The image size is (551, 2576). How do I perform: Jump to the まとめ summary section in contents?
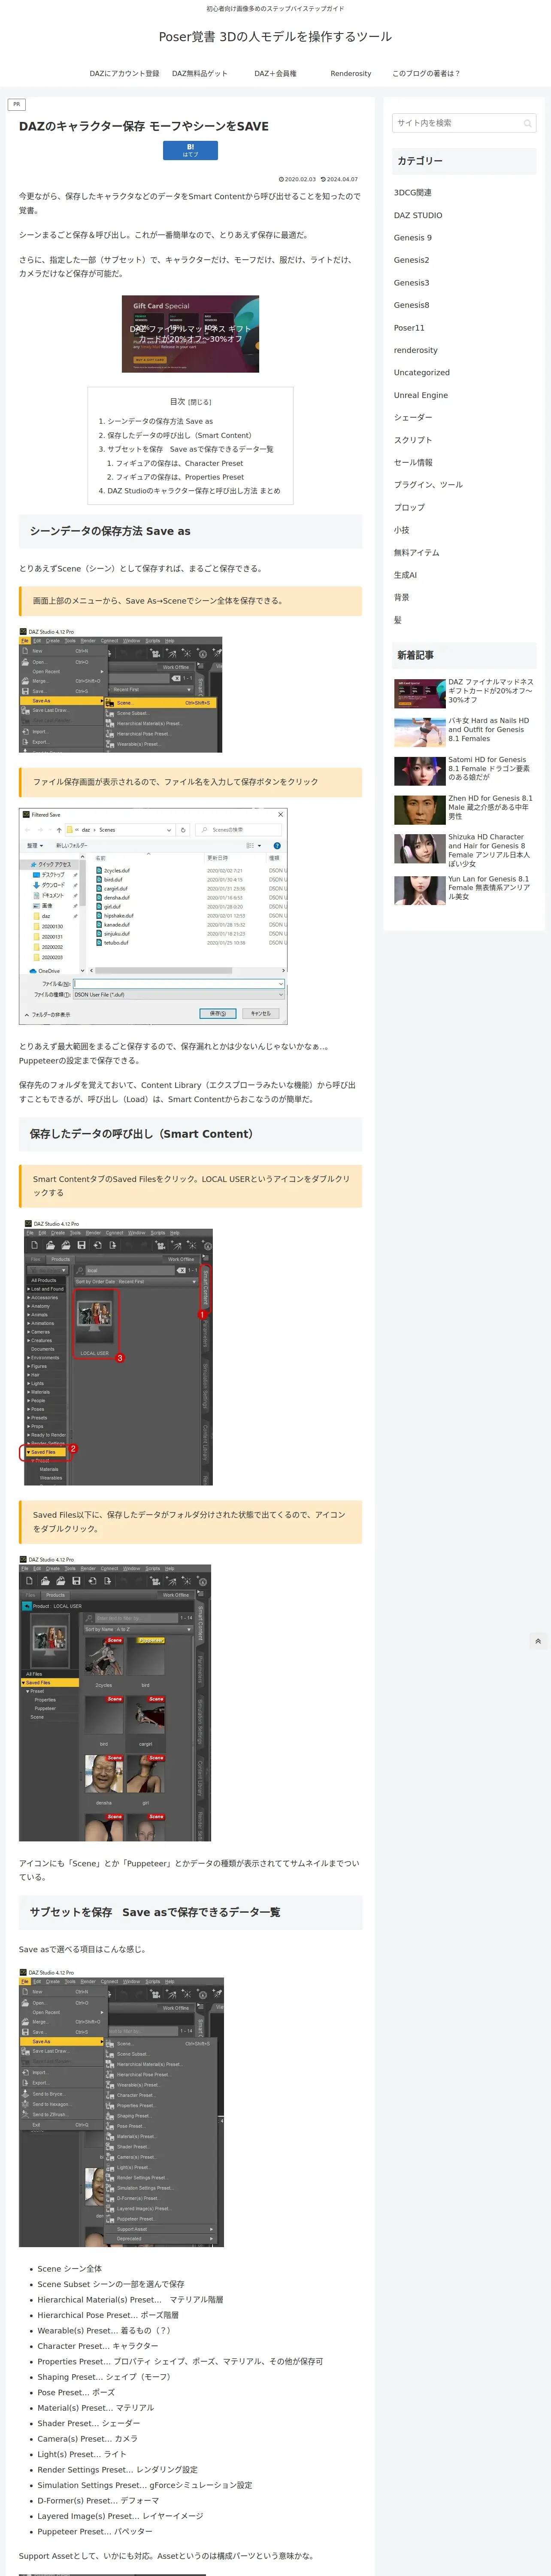[194, 491]
